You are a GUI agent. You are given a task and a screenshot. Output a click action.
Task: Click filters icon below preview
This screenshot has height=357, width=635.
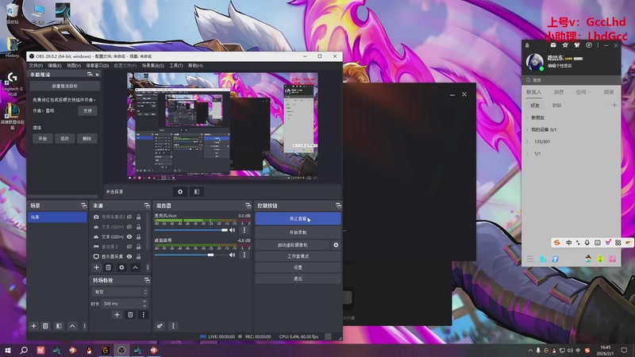pos(196,192)
